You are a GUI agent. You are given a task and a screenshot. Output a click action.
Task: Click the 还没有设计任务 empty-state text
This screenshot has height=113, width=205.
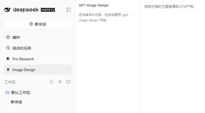pyautogui.click(x=104, y=17)
